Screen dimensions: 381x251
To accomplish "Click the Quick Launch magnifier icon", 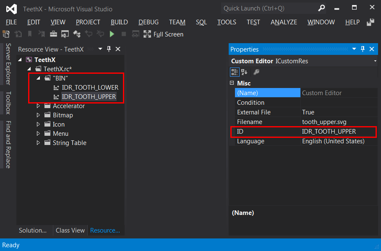I will [x=321, y=8].
